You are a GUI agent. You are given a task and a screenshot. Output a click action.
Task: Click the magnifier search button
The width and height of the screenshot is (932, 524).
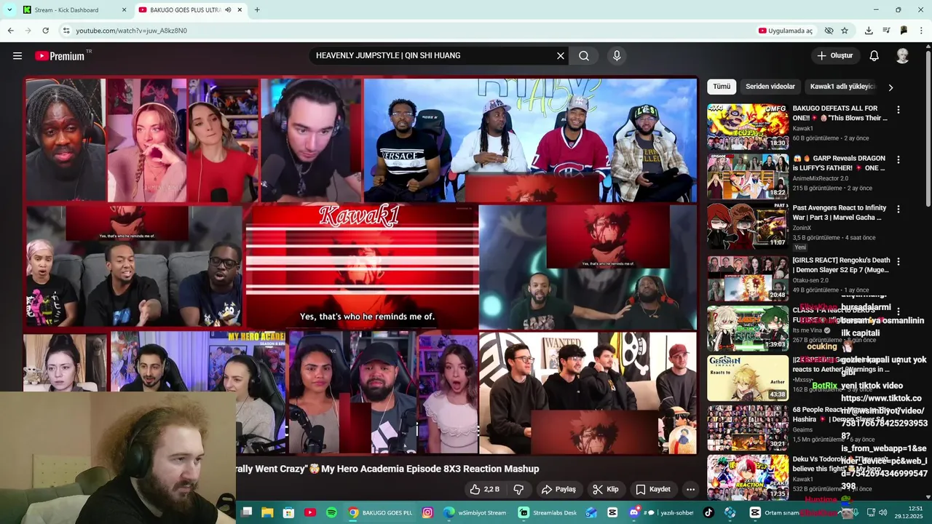(x=584, y=55)
